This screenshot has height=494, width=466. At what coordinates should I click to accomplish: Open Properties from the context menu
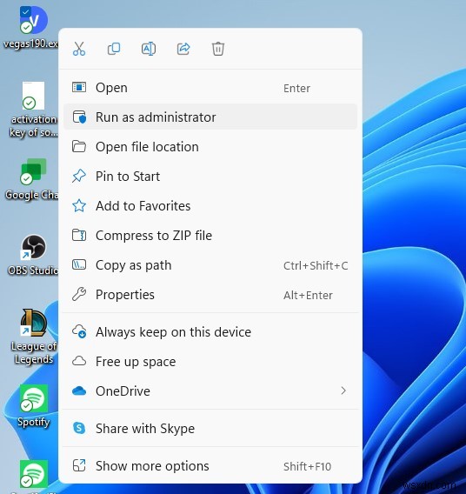click(210, 295)
